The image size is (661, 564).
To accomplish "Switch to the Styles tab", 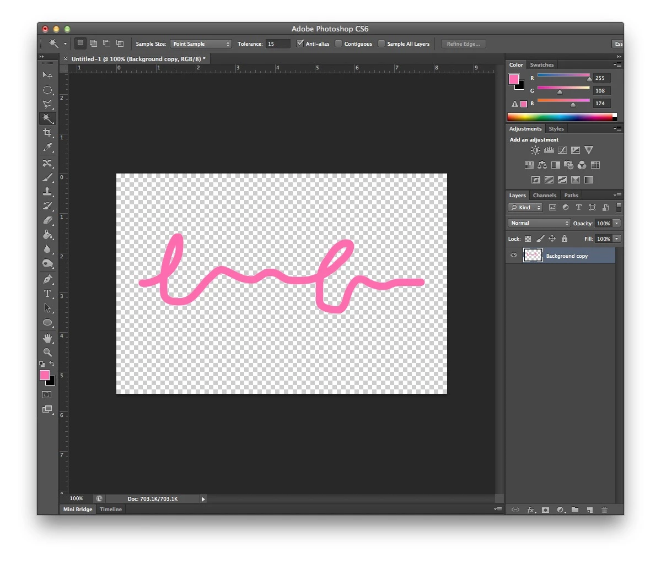I will pos(556,129).
